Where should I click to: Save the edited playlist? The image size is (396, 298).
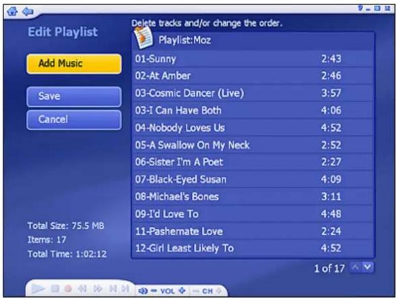[74, 96]
